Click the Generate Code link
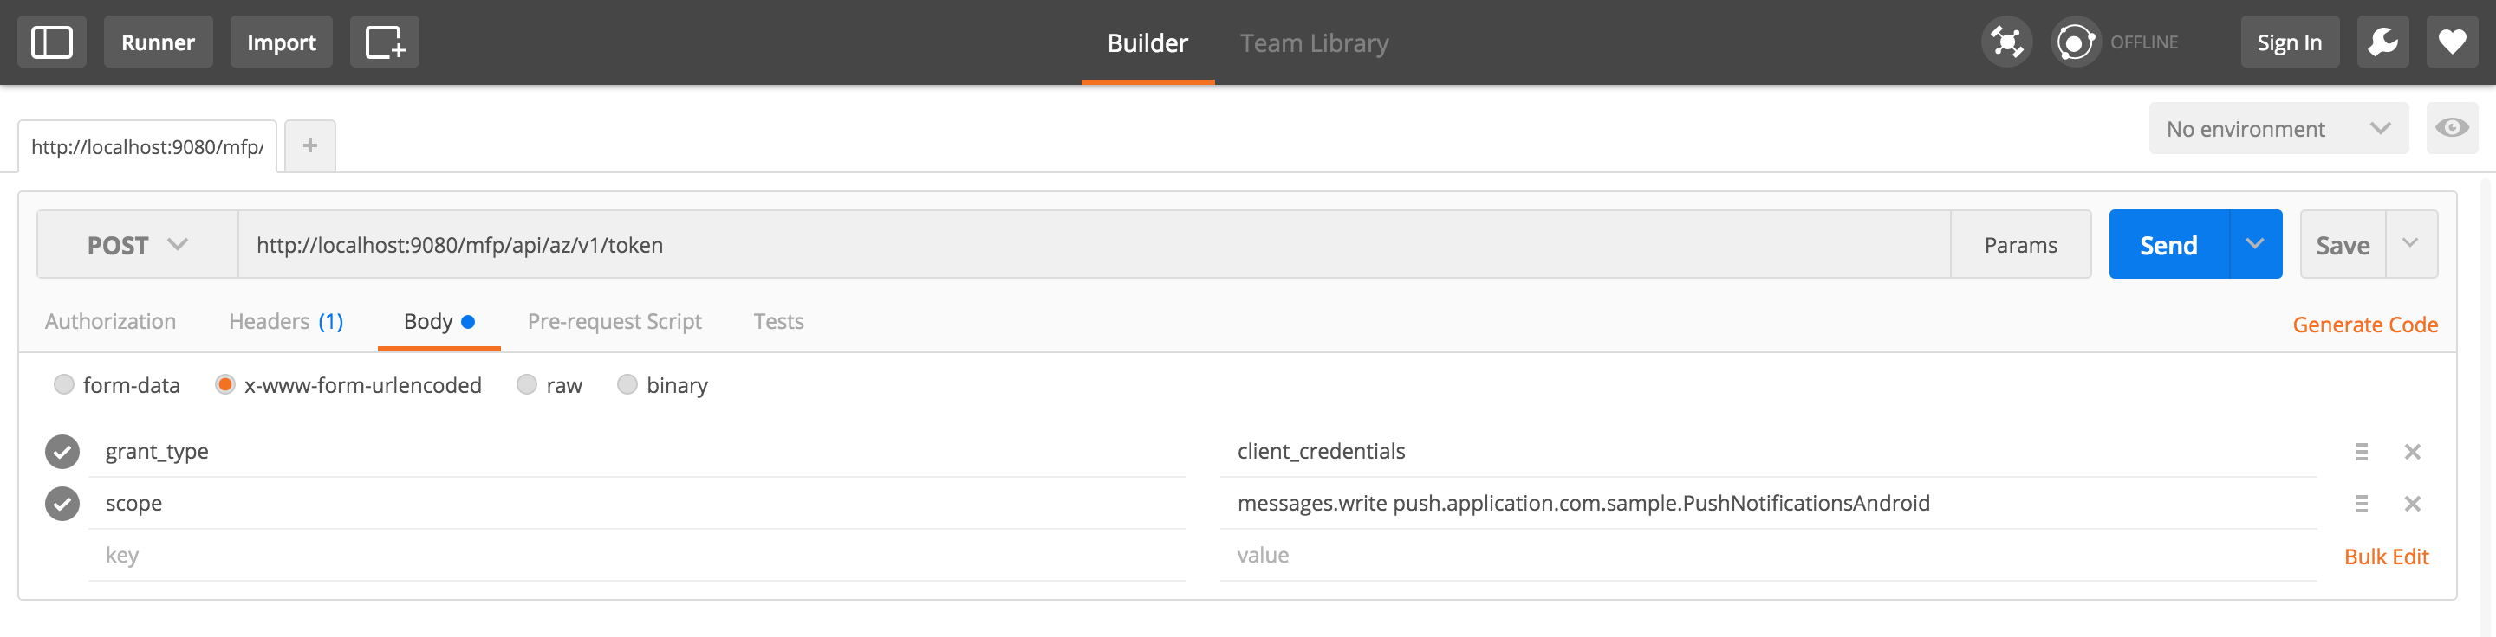Viewport: 2496px width, 637px height. coord(2364,325)
